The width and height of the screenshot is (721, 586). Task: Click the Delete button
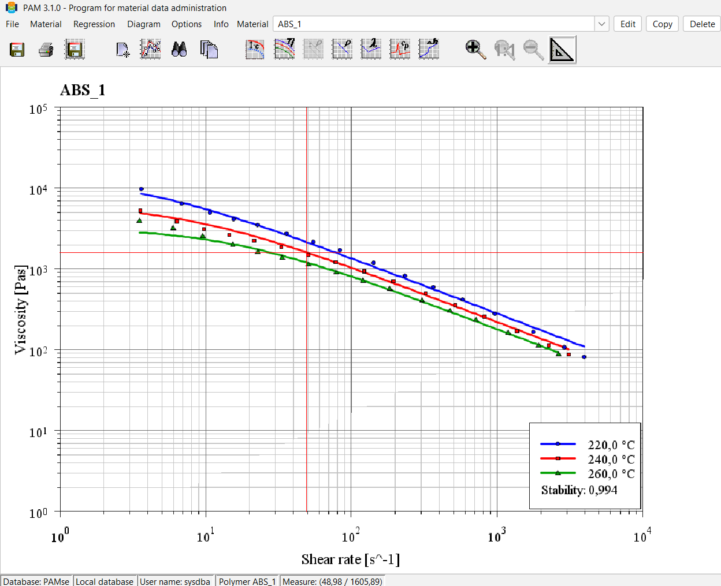tap(702, 24)
